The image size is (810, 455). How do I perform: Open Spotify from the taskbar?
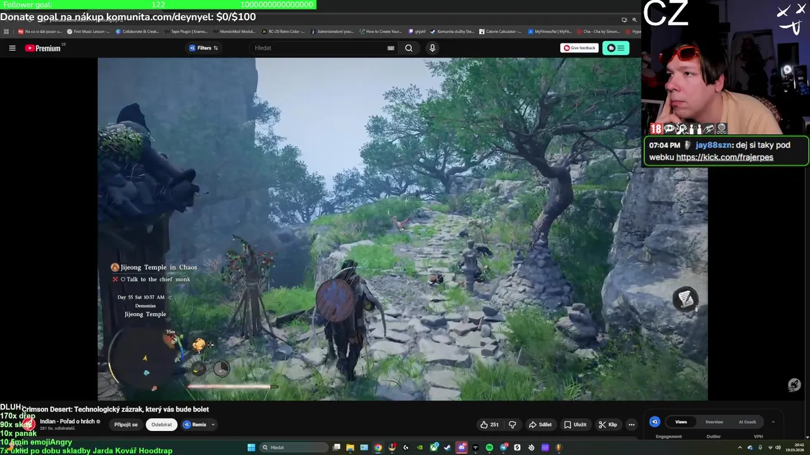click(x=489, y=447)
